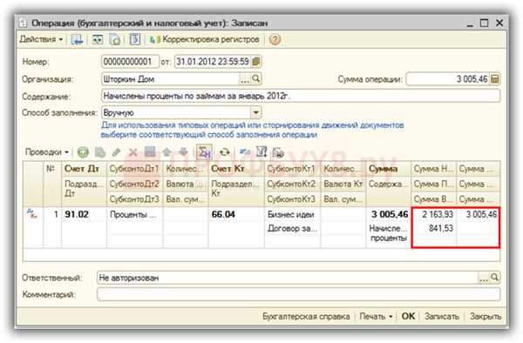The image size is (523, 343).
Task: Click the Счет Кт column header
Action: (236, 169)
